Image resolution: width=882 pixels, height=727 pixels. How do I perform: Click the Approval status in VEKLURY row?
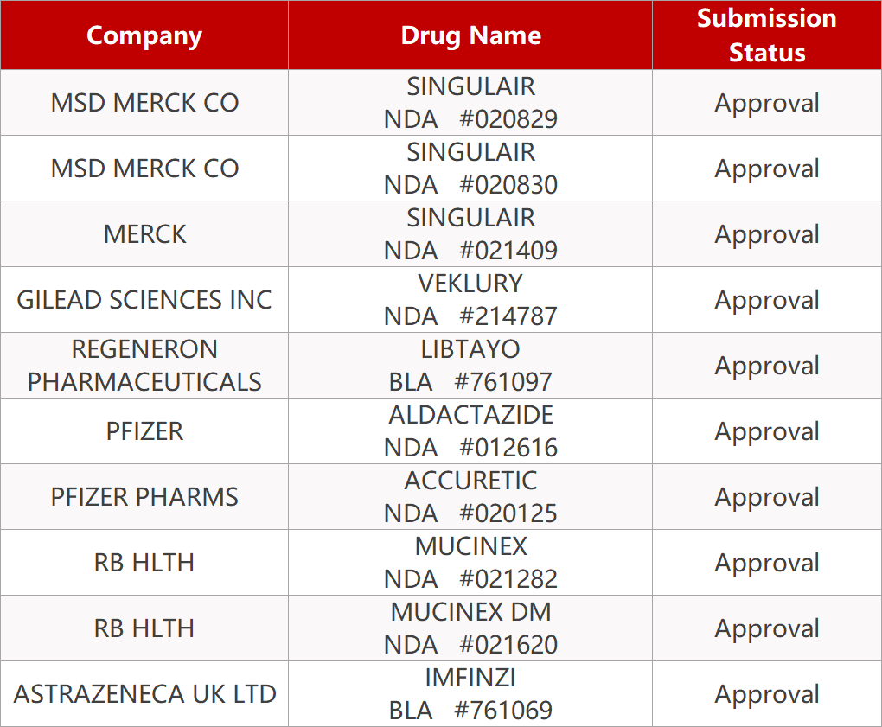point(766,299)
